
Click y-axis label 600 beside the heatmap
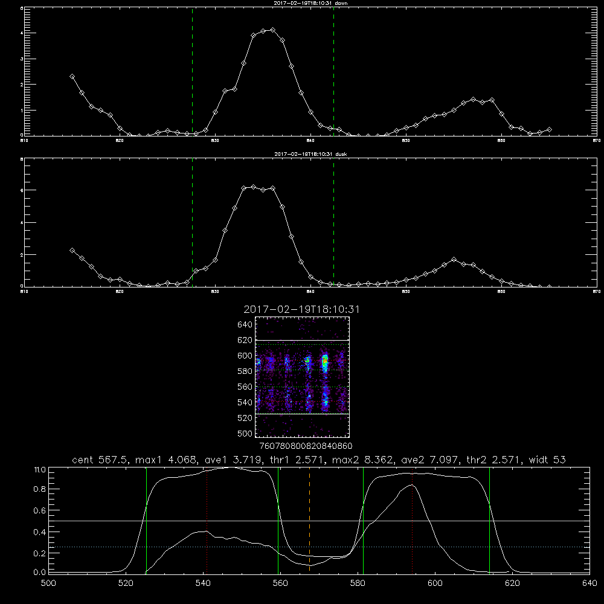point(245,356)
